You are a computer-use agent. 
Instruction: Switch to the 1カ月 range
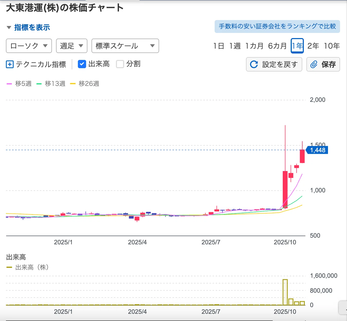(x=254, y=46)
